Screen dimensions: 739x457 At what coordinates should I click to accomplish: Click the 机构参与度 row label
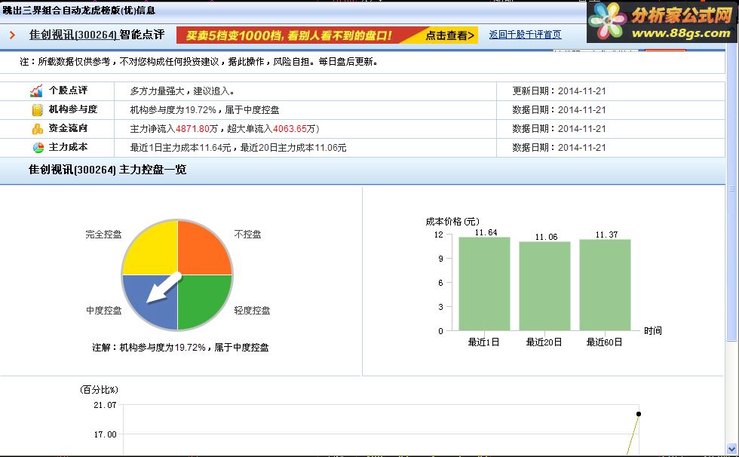(x=73, y=109)
